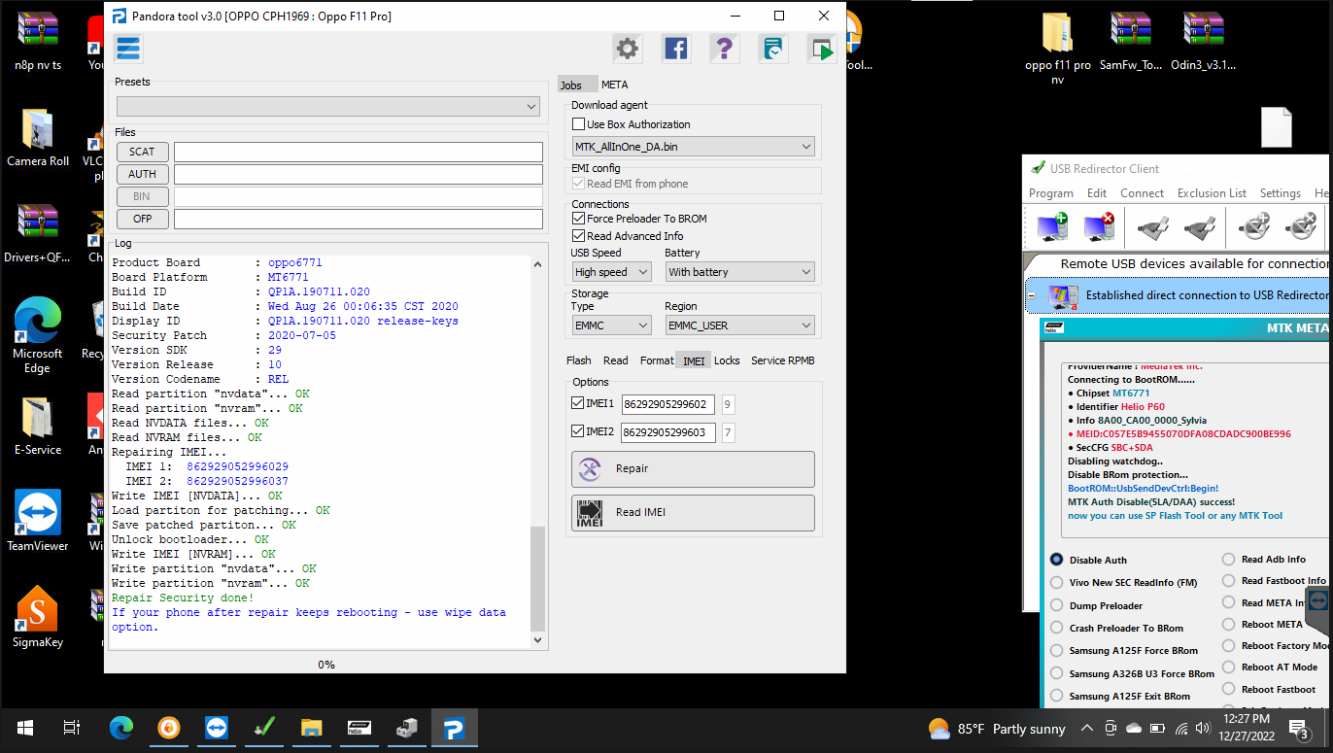Open the Connect menu in USB Redirector
This screenshot has height=753, width=1333.
1142,193
